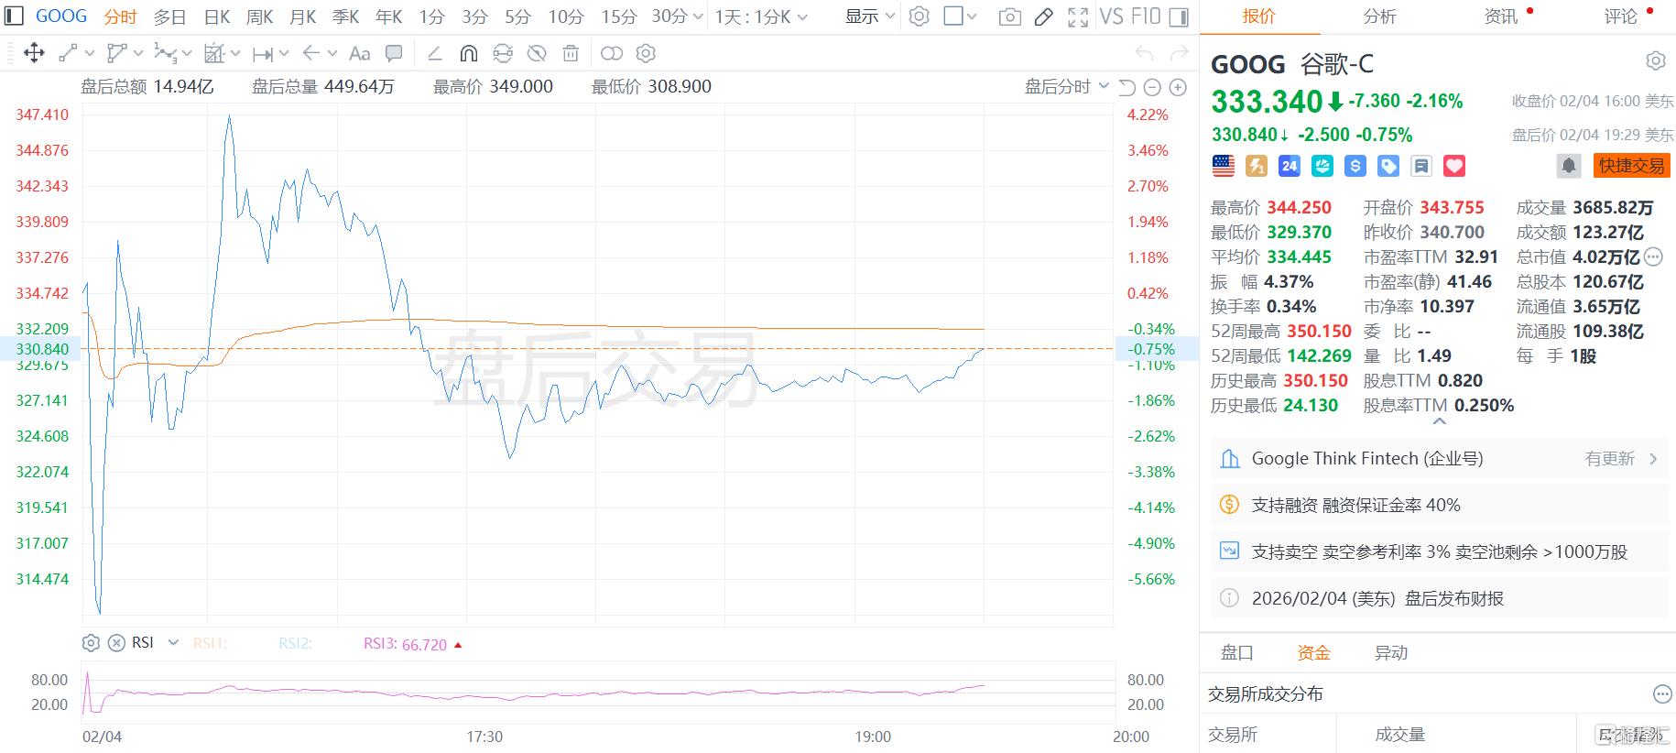
Task: Click the camera screenshot icon
Action: pyautogui.click(x=1009, y=16)
